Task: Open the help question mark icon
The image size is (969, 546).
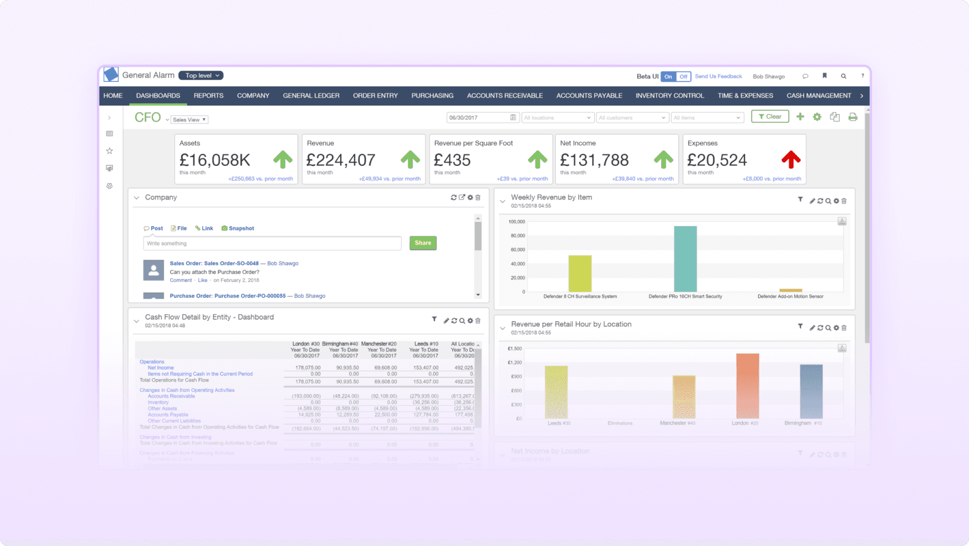Action: 862,76
